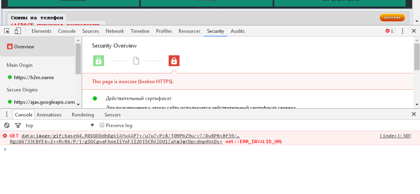Click the red broken lock icon
The height and width of the screenshot is (194, 420).
(174, 61)
